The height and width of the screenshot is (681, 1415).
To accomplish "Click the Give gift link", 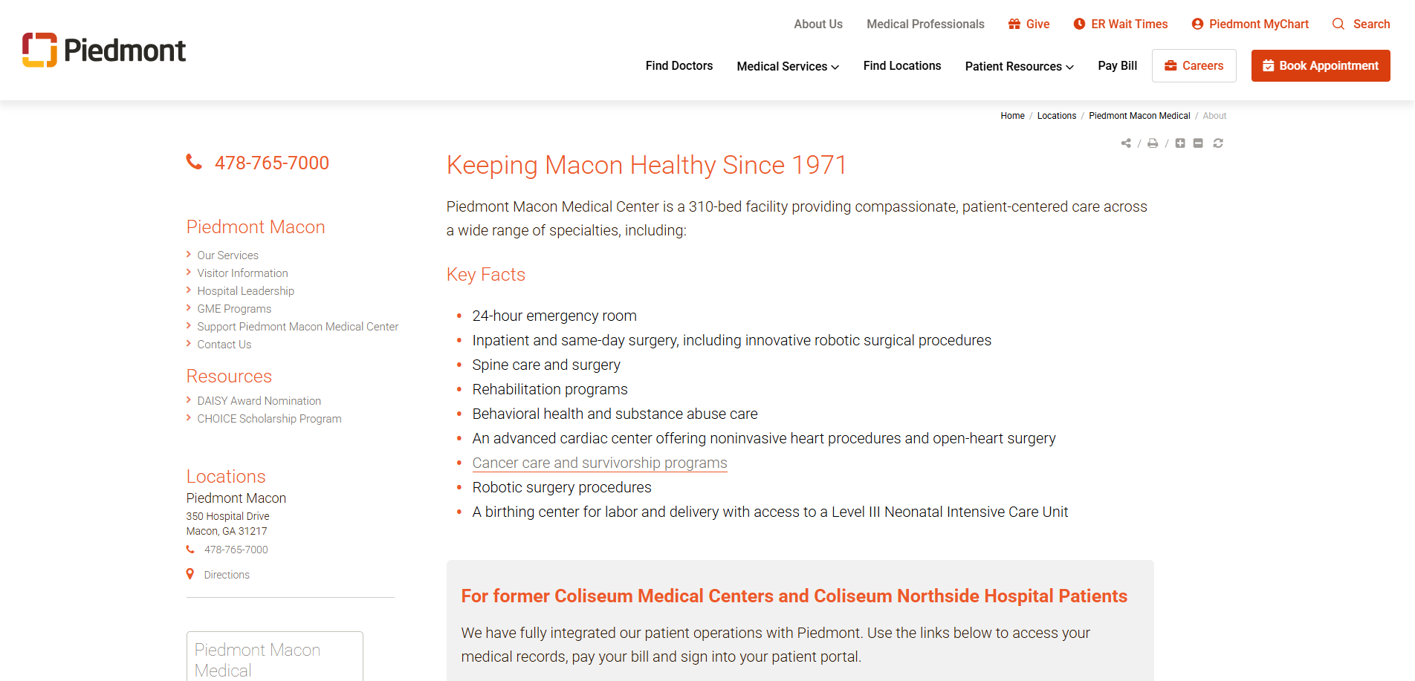I will tap(1029, 24).
